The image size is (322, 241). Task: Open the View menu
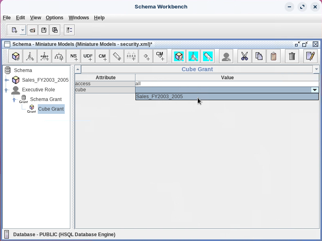coord(35,18)
